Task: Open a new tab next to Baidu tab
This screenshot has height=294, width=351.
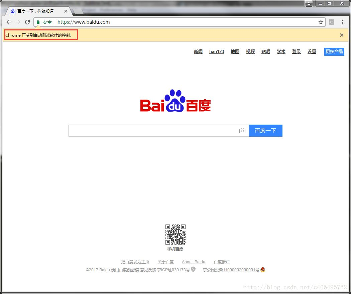Action: (78, 11)
